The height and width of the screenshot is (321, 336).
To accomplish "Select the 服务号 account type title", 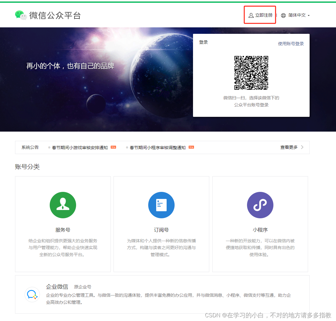I will 63,230.
